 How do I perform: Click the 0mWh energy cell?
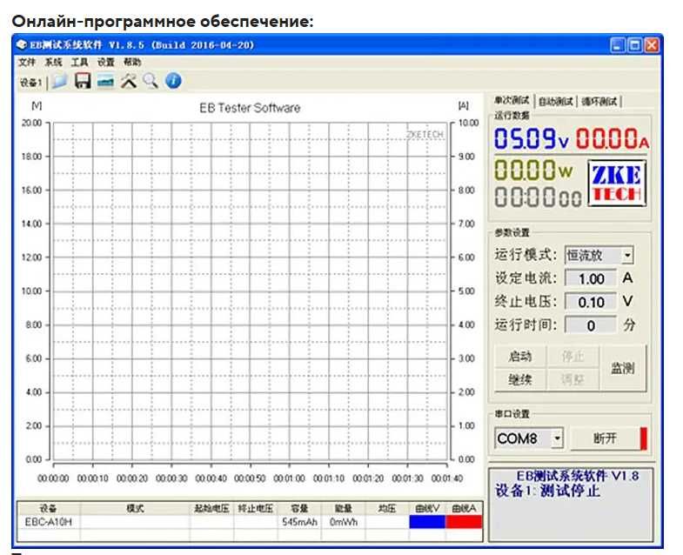(x=344, y=521)
